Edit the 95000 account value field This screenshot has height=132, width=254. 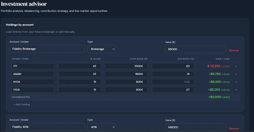(195, 49)
